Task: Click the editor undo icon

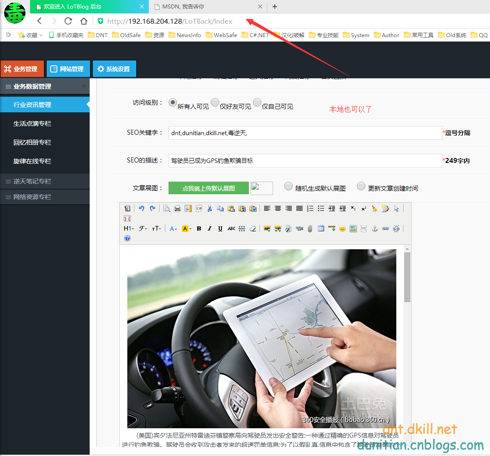Action: point(142,209)
